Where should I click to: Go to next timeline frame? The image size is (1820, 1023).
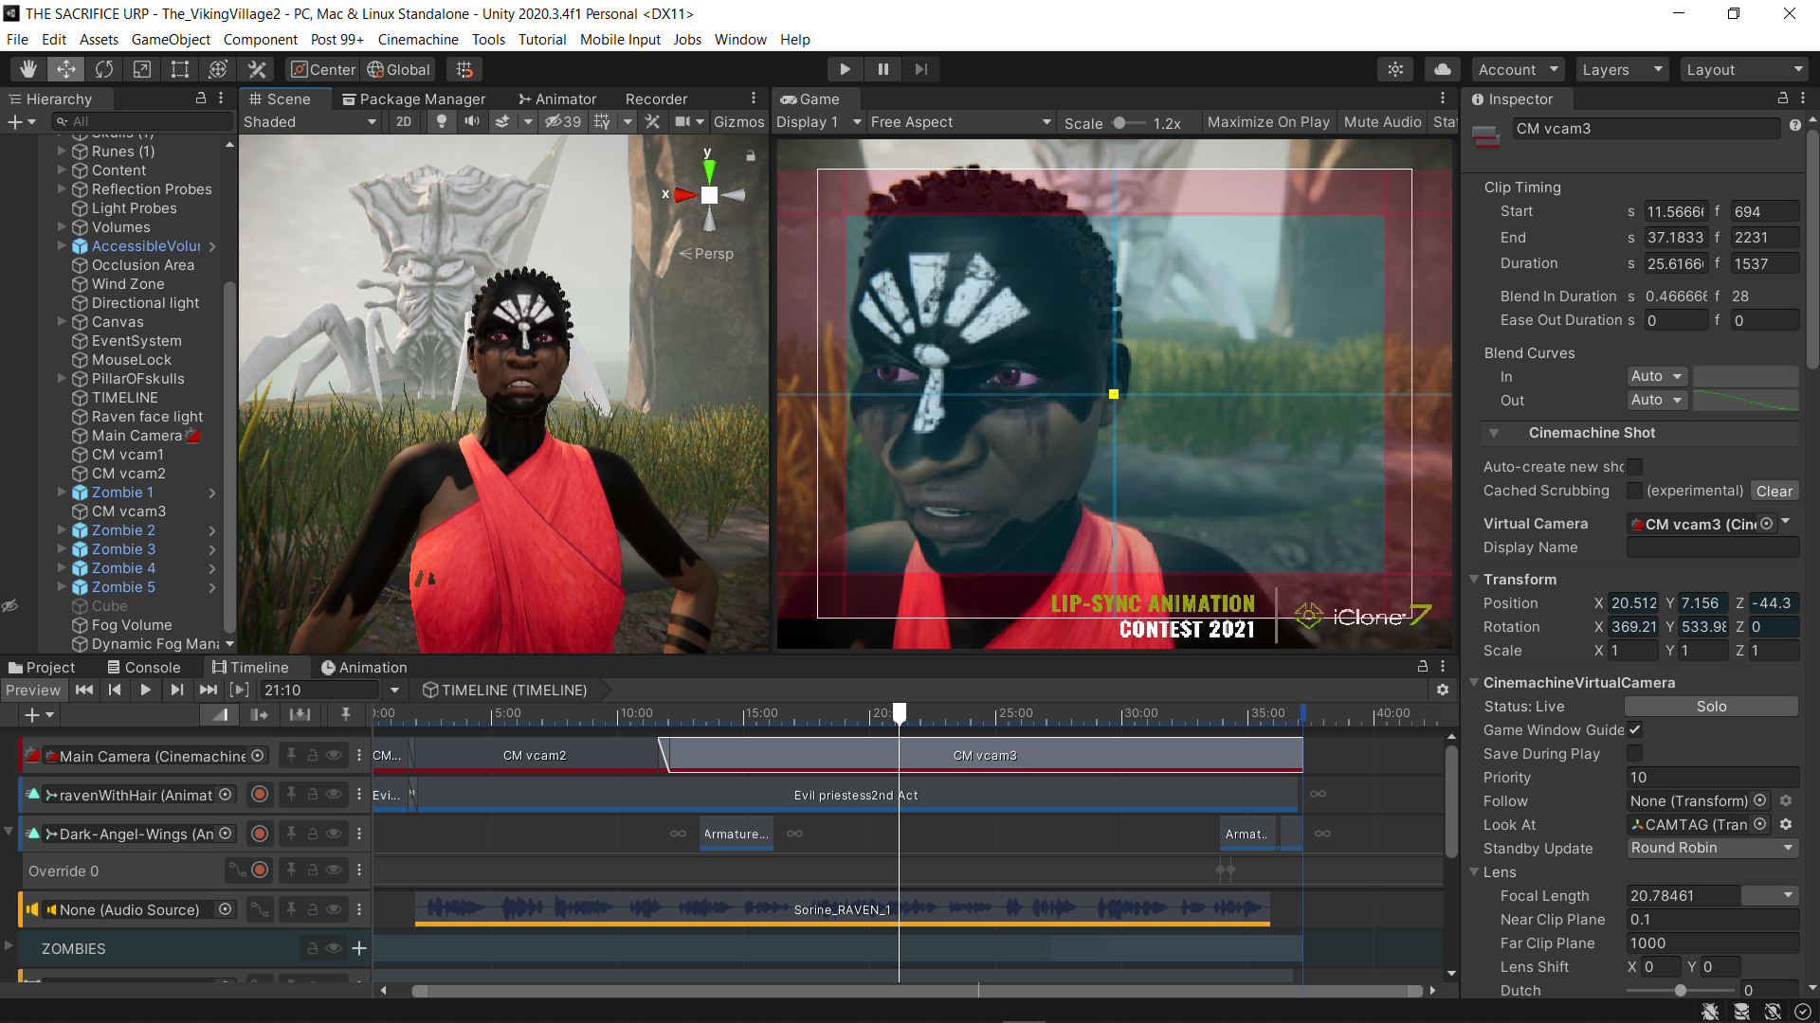click(x=176, y=690)
